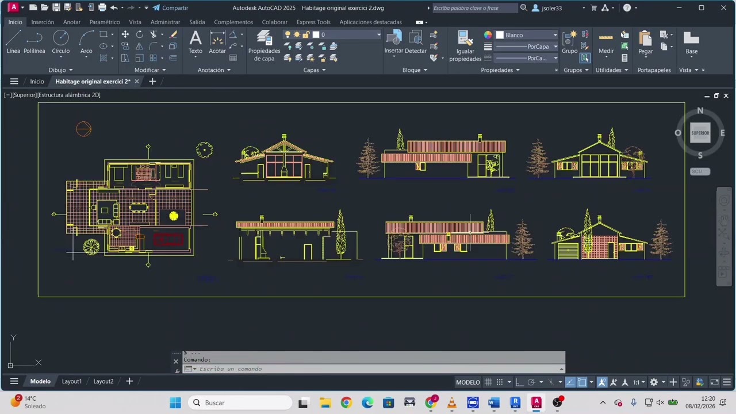Click the Offset (Desfase) tool
The width and height of the screenshot is (736, 414).
(173, 58)
